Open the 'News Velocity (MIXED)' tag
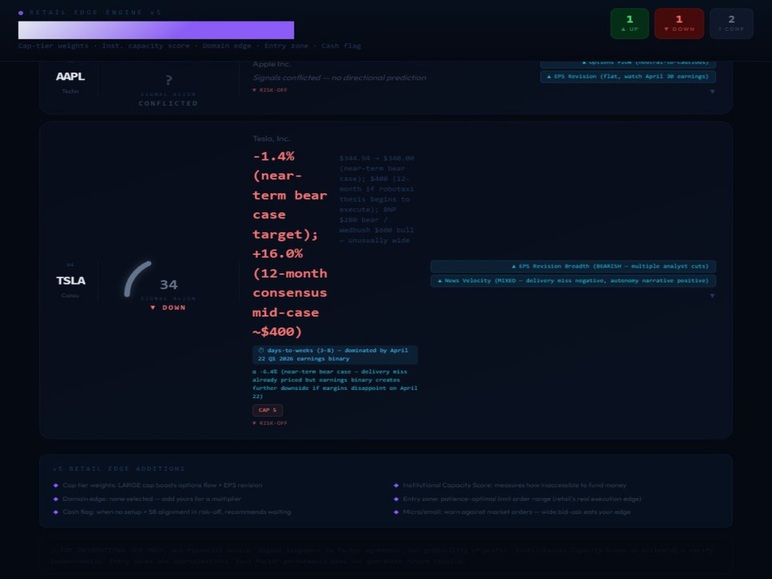This screenshot has width=772, height=579. coord(573,281)
